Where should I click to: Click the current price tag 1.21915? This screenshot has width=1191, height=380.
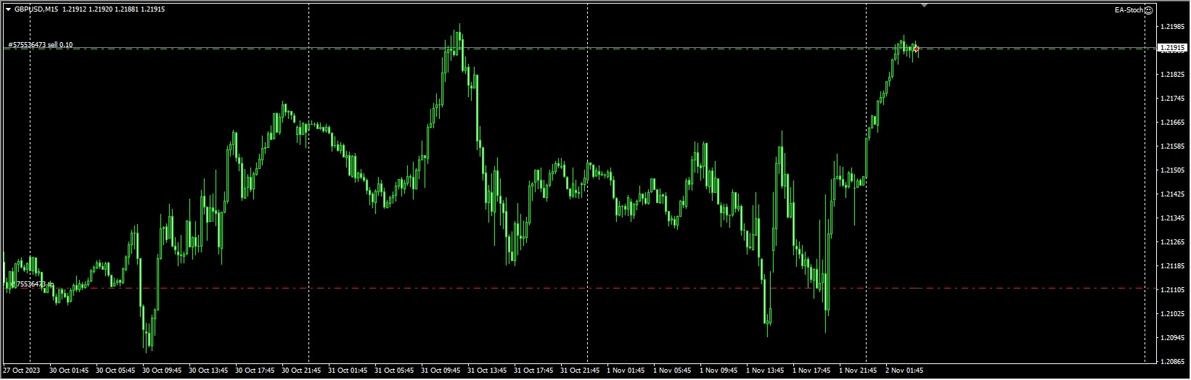pyautogui.click(x=1171, y=48)
